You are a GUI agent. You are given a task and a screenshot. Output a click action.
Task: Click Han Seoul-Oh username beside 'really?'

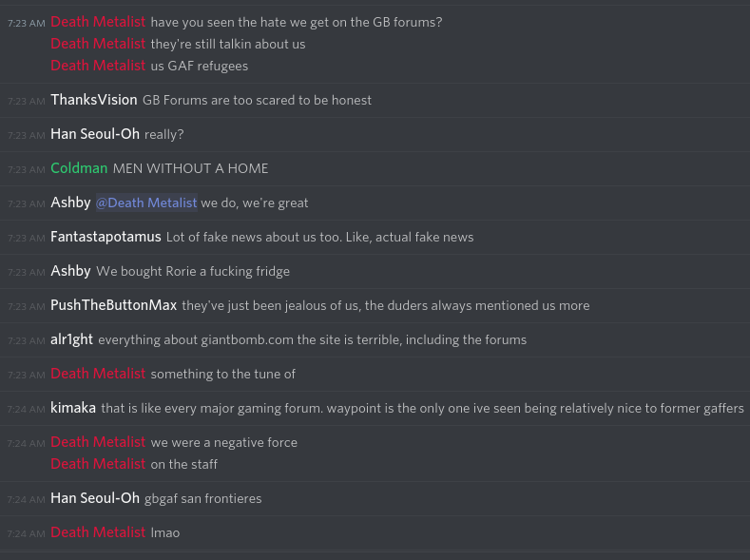tap(95, 134)
